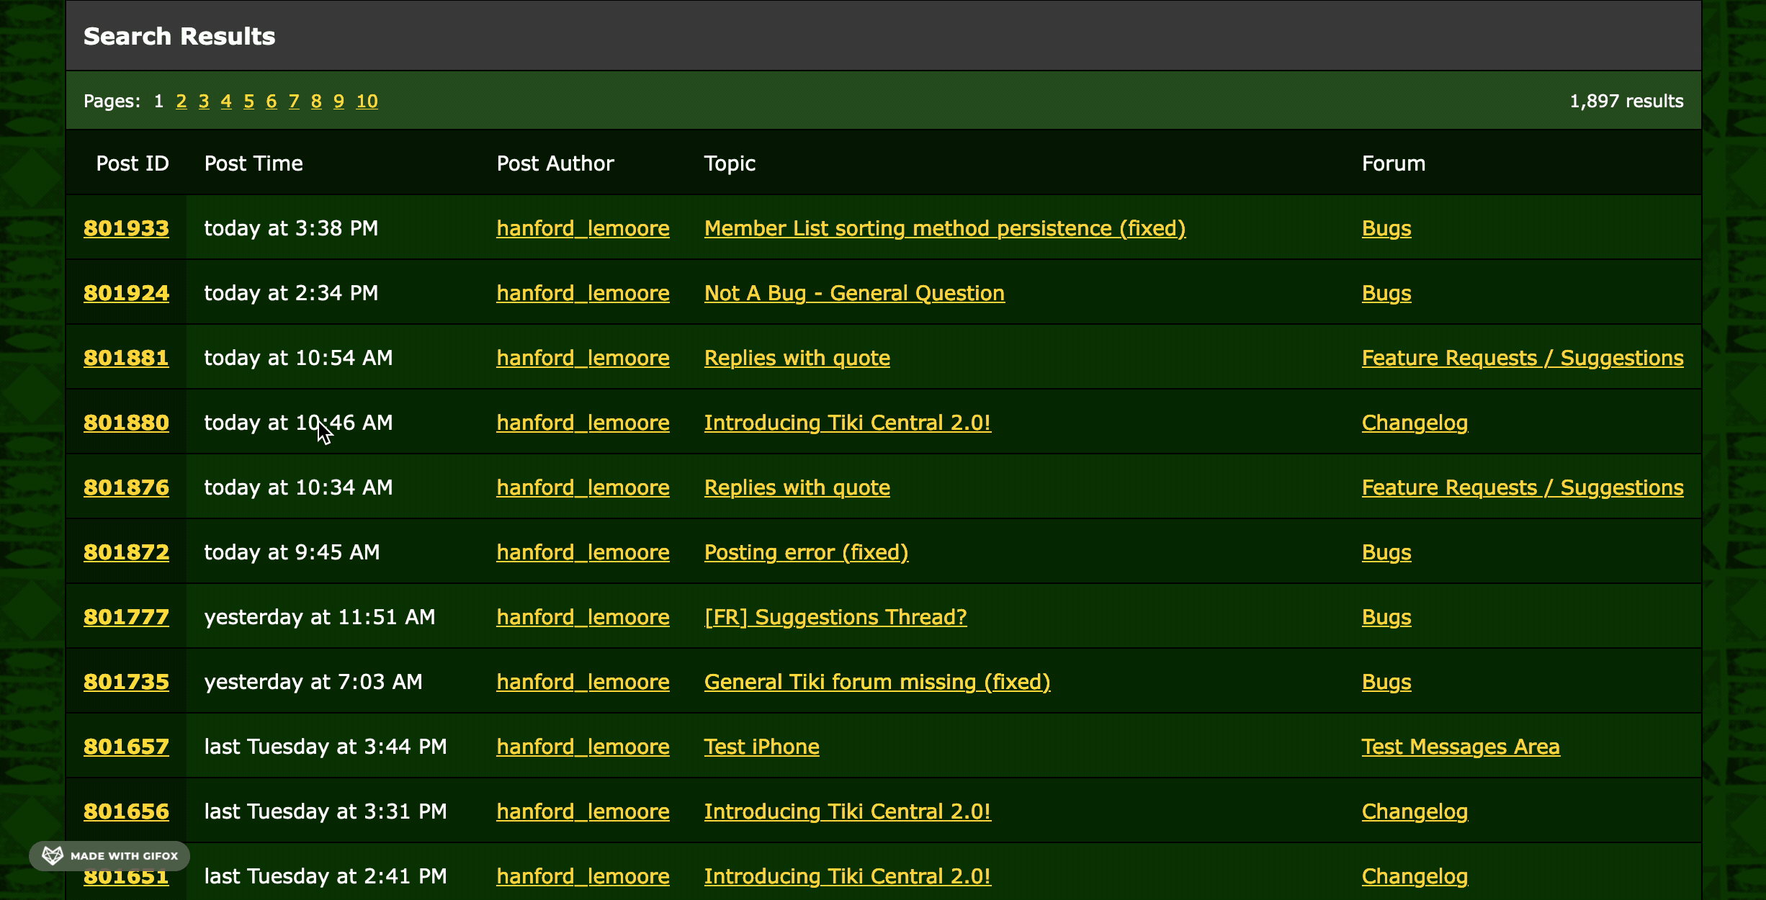Screen dimensions: 1766x900
Task: Open results page 5
Action: 248,102
